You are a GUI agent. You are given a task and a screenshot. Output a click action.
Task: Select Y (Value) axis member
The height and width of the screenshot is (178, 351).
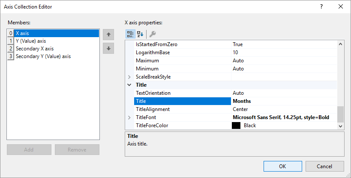coord(53,41)
